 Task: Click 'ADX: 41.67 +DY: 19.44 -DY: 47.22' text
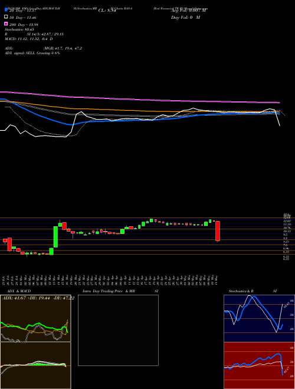click(38, 298)
